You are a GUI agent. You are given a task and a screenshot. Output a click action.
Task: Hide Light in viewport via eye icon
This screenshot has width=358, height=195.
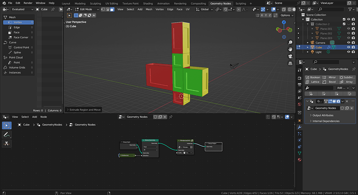click(349, 52)
